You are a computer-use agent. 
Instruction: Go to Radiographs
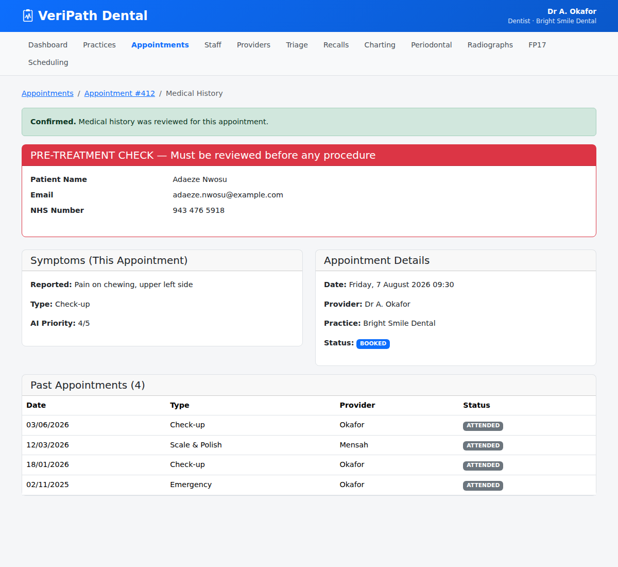(x=490, y=45)
